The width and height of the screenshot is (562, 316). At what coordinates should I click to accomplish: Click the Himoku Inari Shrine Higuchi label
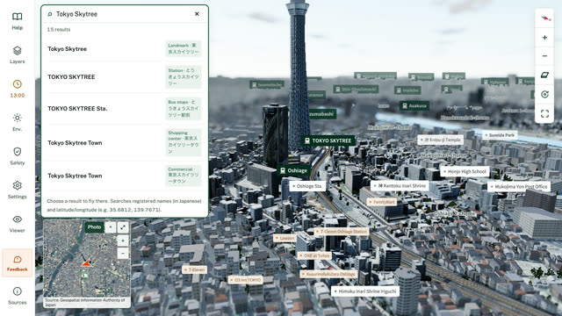pos(365,291)
